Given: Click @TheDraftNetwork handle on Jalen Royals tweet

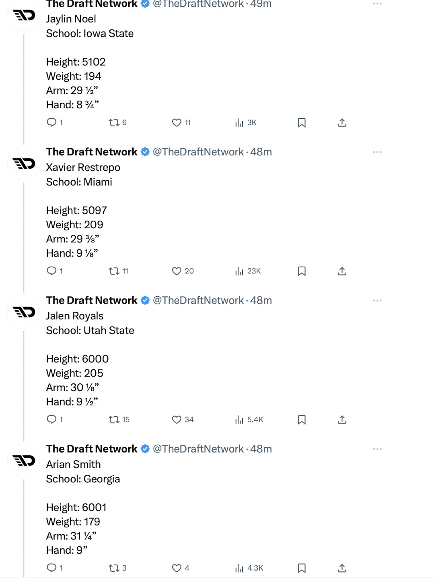Looking at the screenshot, I should pyautogui.click(x=198, y=300).
